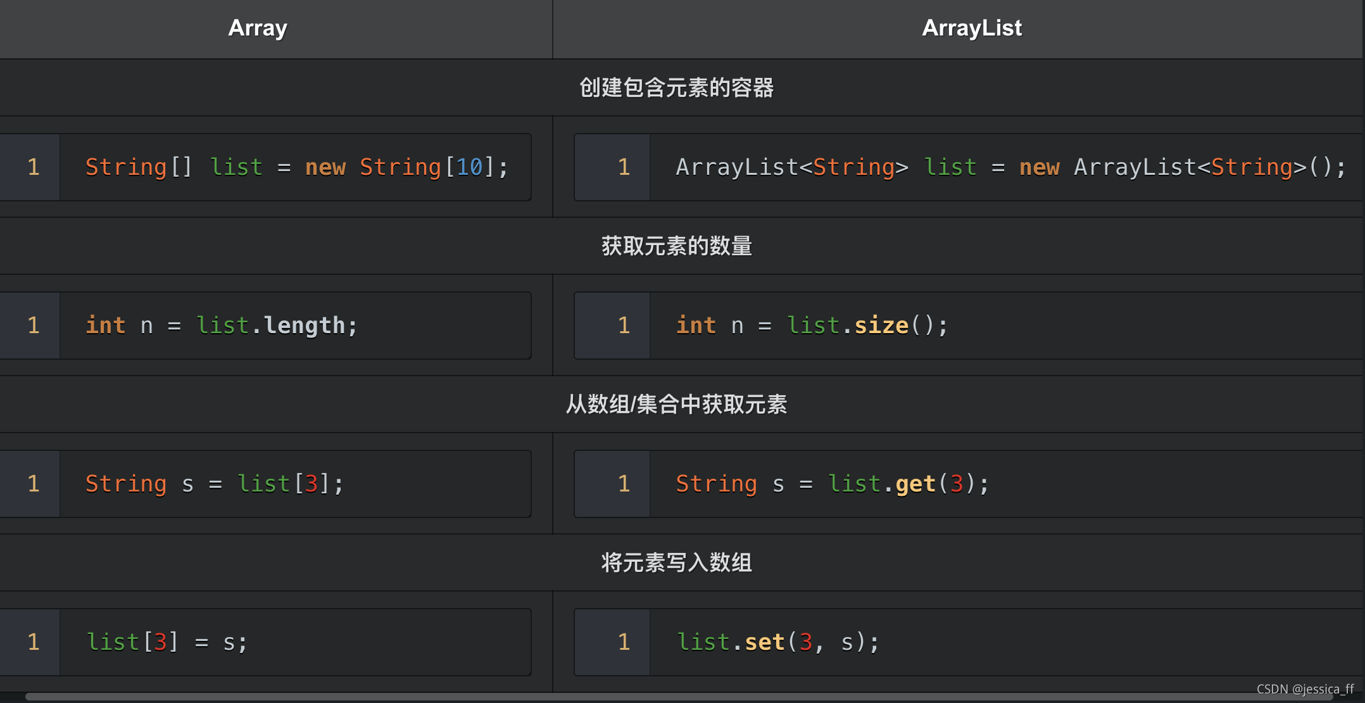Select the "new String[10]" code text
1365x703 pixels.
point(406,167)
